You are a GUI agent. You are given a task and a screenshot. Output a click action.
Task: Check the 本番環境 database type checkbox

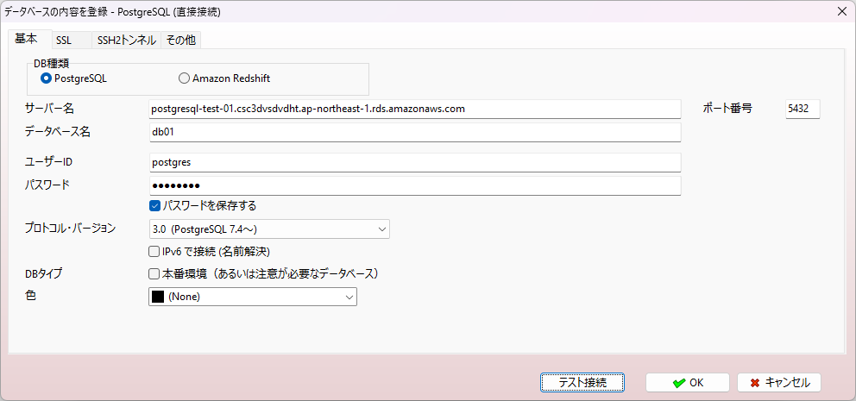154,274
